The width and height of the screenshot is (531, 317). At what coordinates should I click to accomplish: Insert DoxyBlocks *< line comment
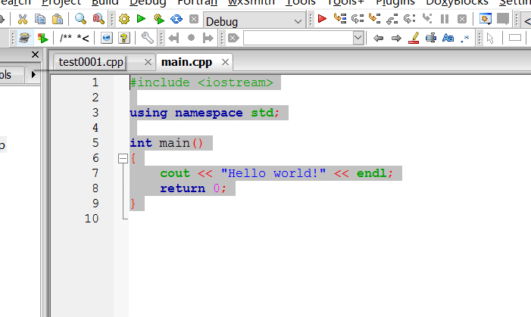[x=83, y=39]
